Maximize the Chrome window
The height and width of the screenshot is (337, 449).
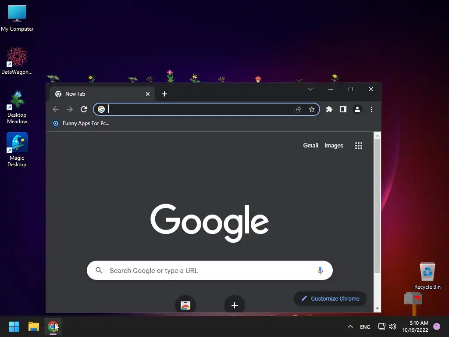pos(350,89)
